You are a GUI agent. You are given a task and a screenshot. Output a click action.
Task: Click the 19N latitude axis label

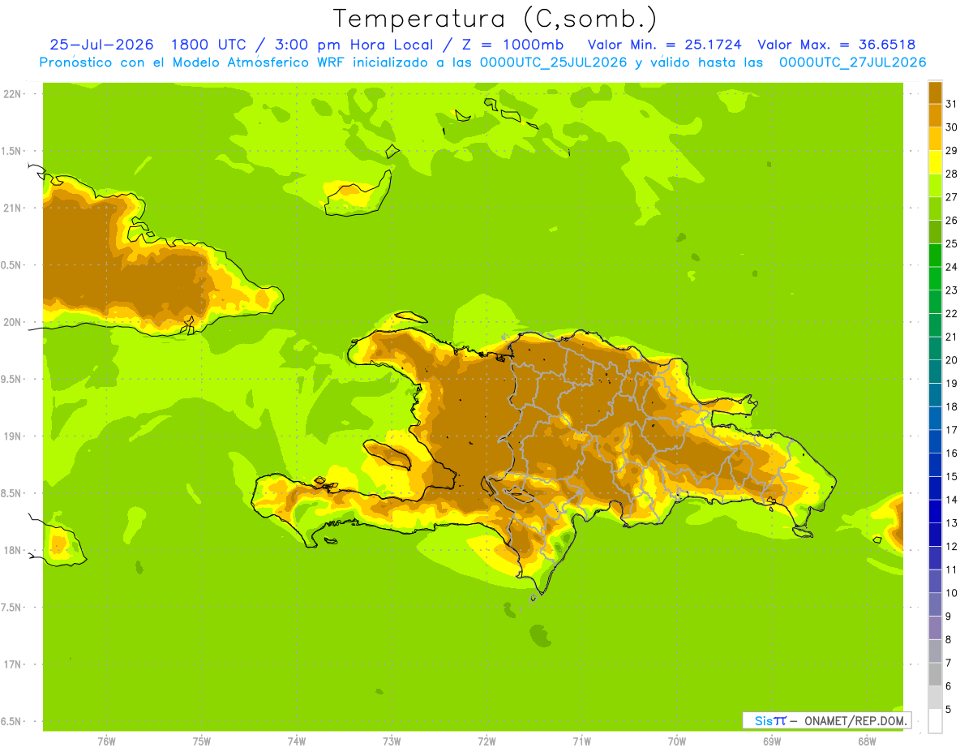click(13, 436)
